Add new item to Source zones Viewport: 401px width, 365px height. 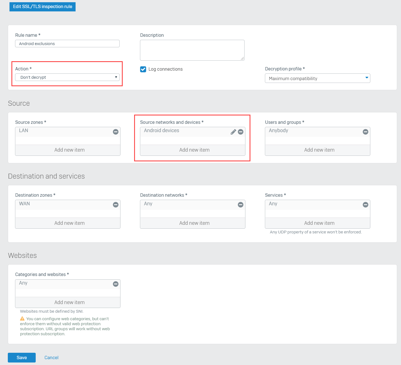pos(67,150)
